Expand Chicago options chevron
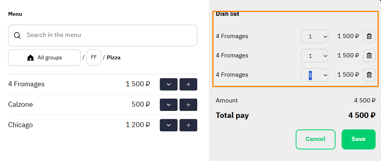This screenshot has height=161, width=381. 169,125
